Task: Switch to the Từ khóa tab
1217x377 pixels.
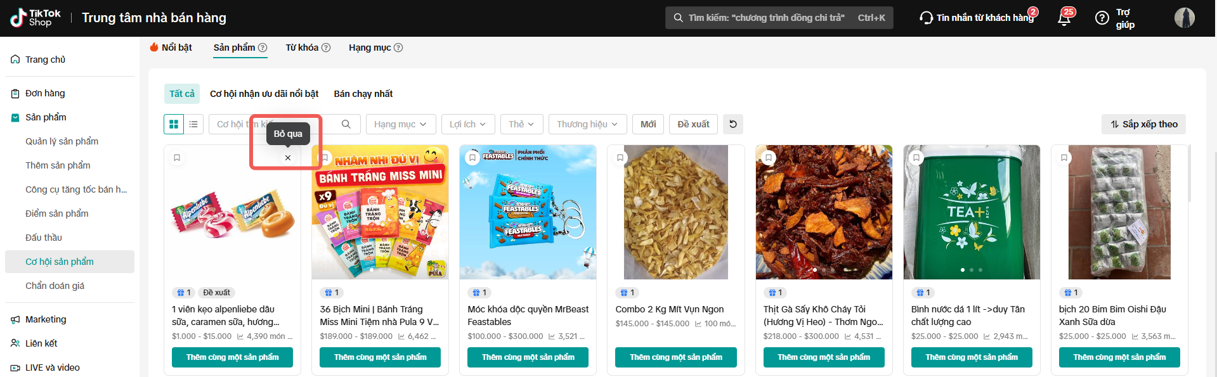Action: [308, 48]
